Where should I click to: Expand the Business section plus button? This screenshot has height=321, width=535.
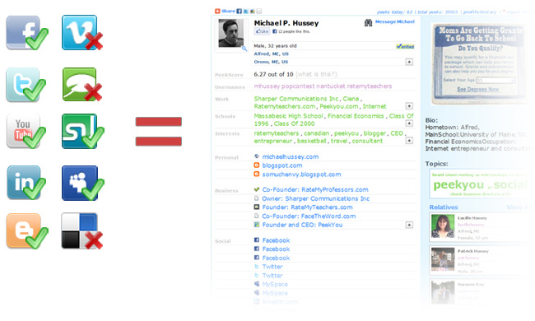pos(409,225)
